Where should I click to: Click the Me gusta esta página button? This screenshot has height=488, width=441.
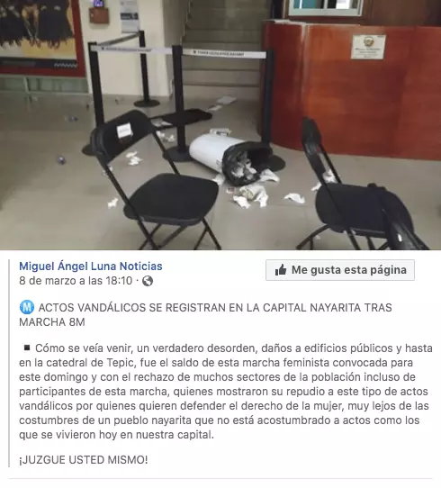pos(340,270)
